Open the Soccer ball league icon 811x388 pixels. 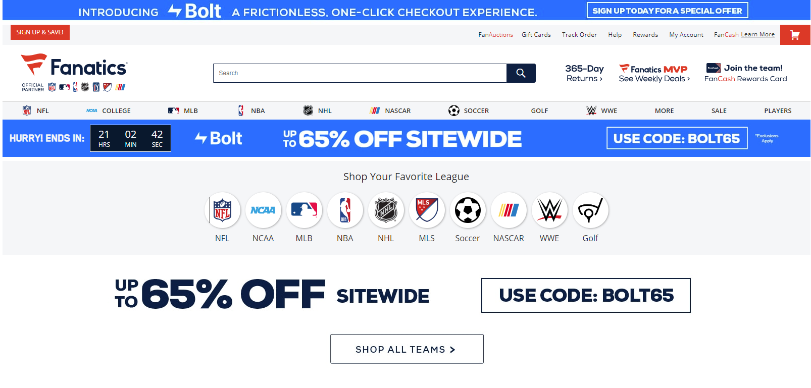click(x=468, y=210)
